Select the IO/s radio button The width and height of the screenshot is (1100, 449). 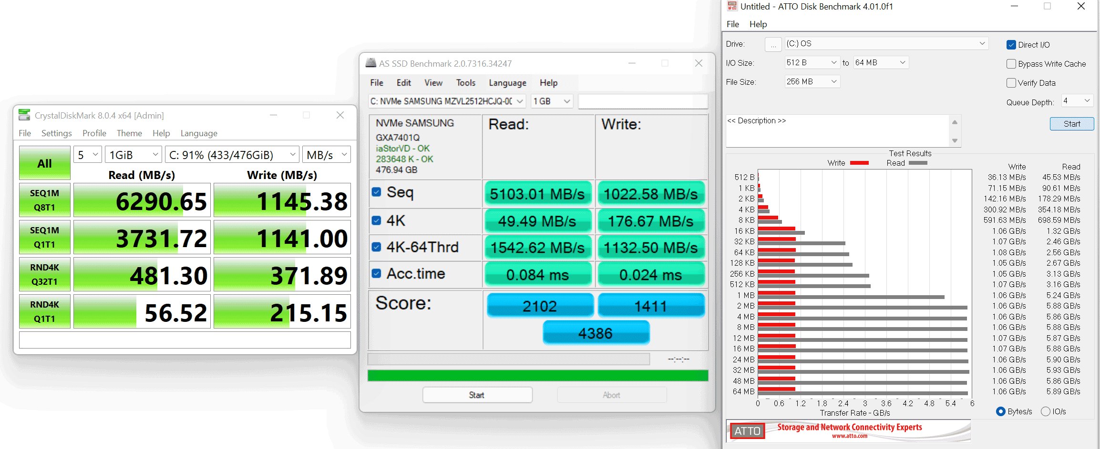tap(1046, 411)
